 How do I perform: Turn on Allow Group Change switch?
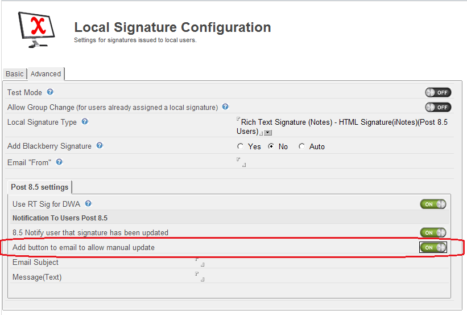pos(437,107)
